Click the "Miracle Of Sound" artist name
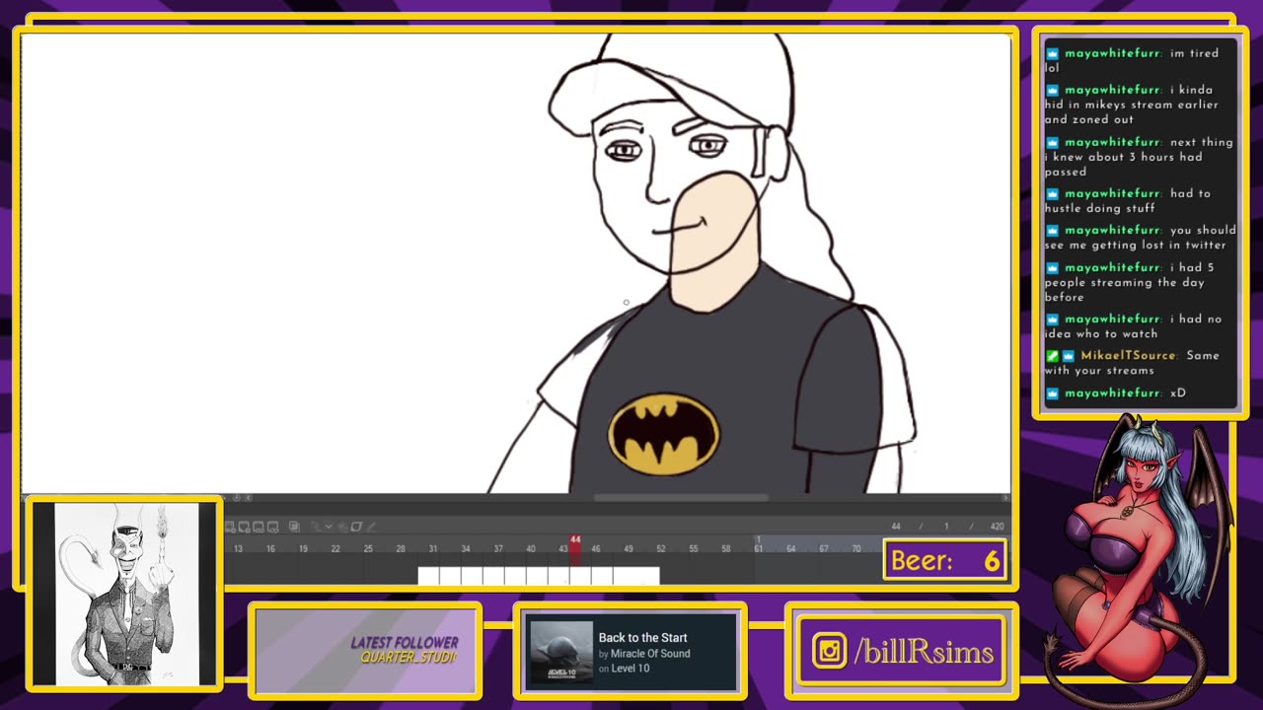 (650, 654)
